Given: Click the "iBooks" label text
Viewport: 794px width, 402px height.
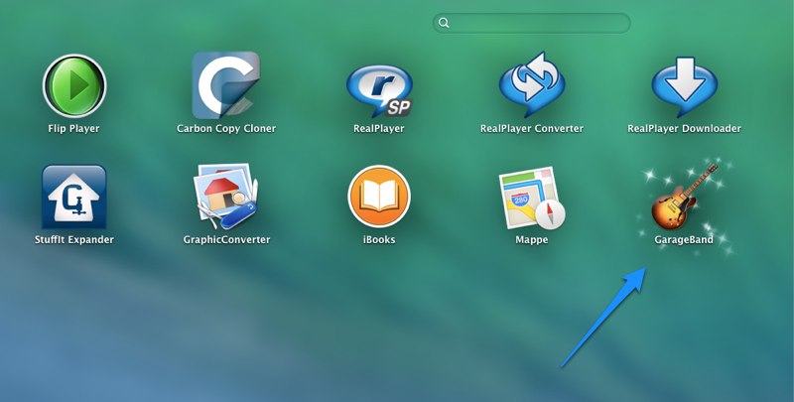Looking at the screenshot, I should pyautogui.click(x=379, y=239).
